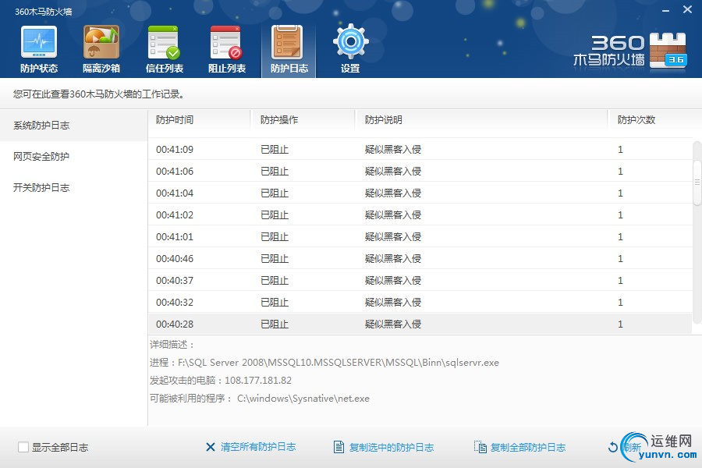Click the log list vertical scrollbar thumb
Image resolution: width=702 pixels, height=468 pixels.
(x=697, y=182)
